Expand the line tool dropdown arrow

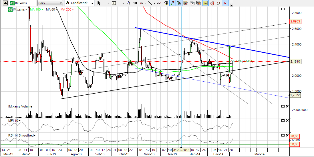point(154,3)
